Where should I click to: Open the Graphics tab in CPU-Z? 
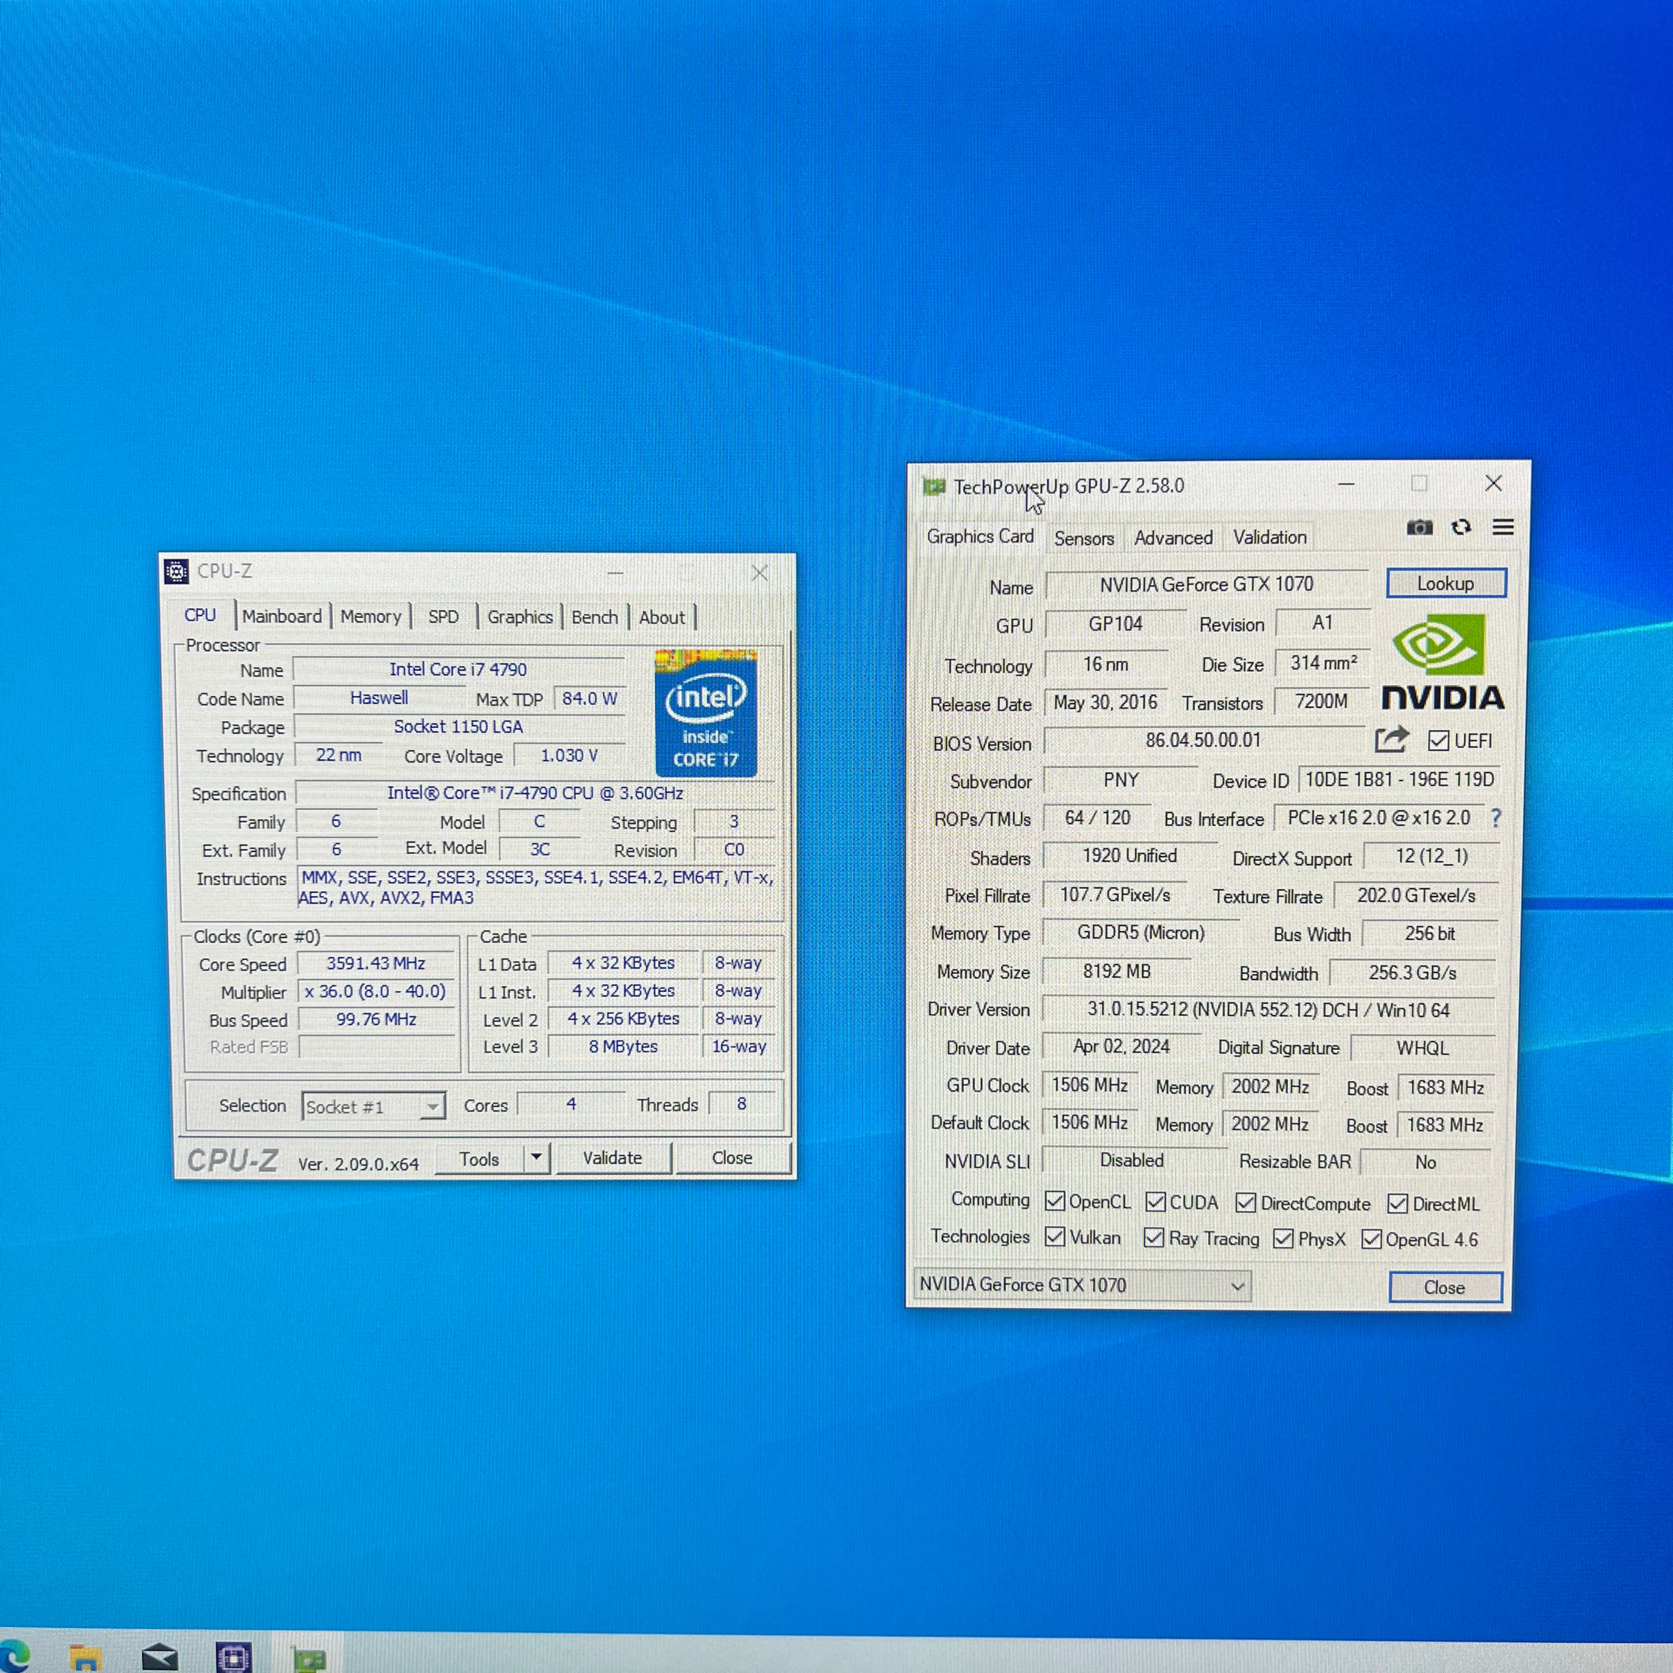click(x=520, y=616)
